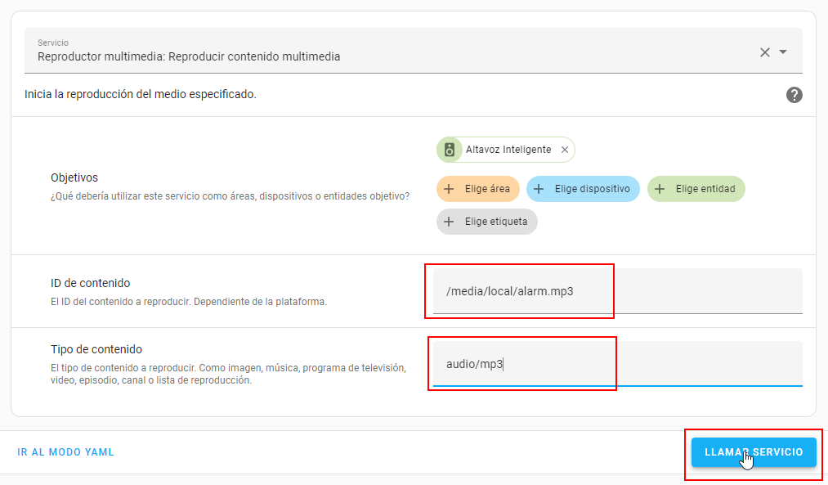828x485 pixels.
Task: Click the Objetivos section heading
Action: click(74, 177)
